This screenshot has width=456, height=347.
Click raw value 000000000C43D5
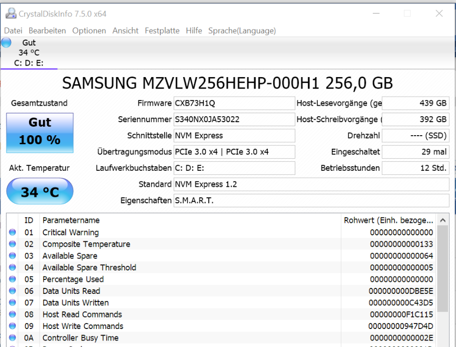click(x=401, y=303)
